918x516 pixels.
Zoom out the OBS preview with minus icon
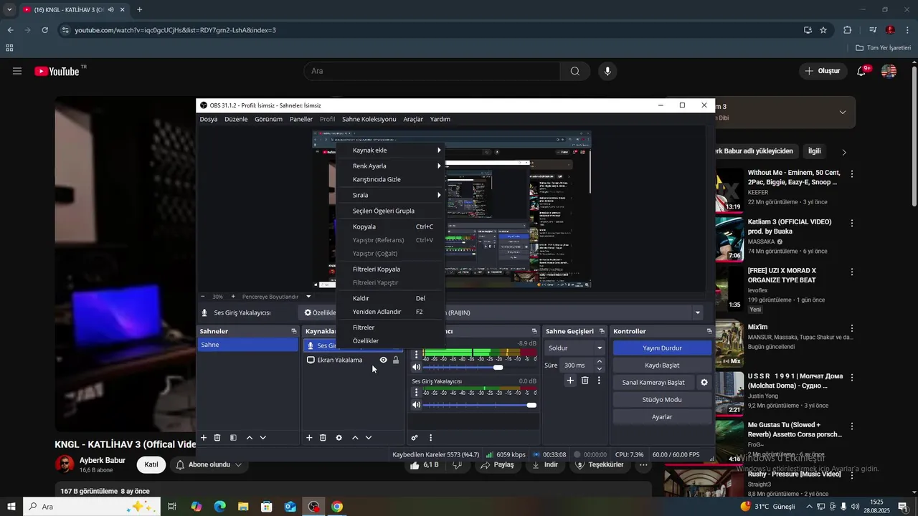pyautogui.click(x=203, y=297)
